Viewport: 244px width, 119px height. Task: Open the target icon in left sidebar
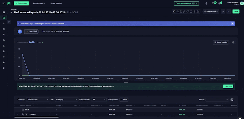(x=4, y=29)
